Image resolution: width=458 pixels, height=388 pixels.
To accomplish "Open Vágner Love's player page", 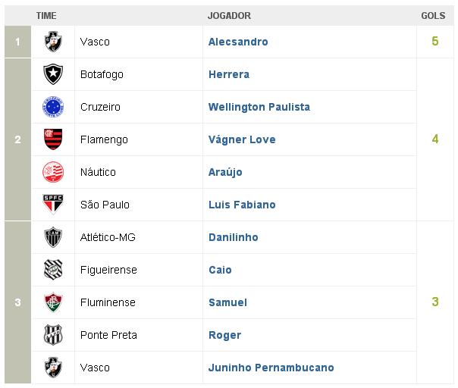I will click(x=241, y=139).
